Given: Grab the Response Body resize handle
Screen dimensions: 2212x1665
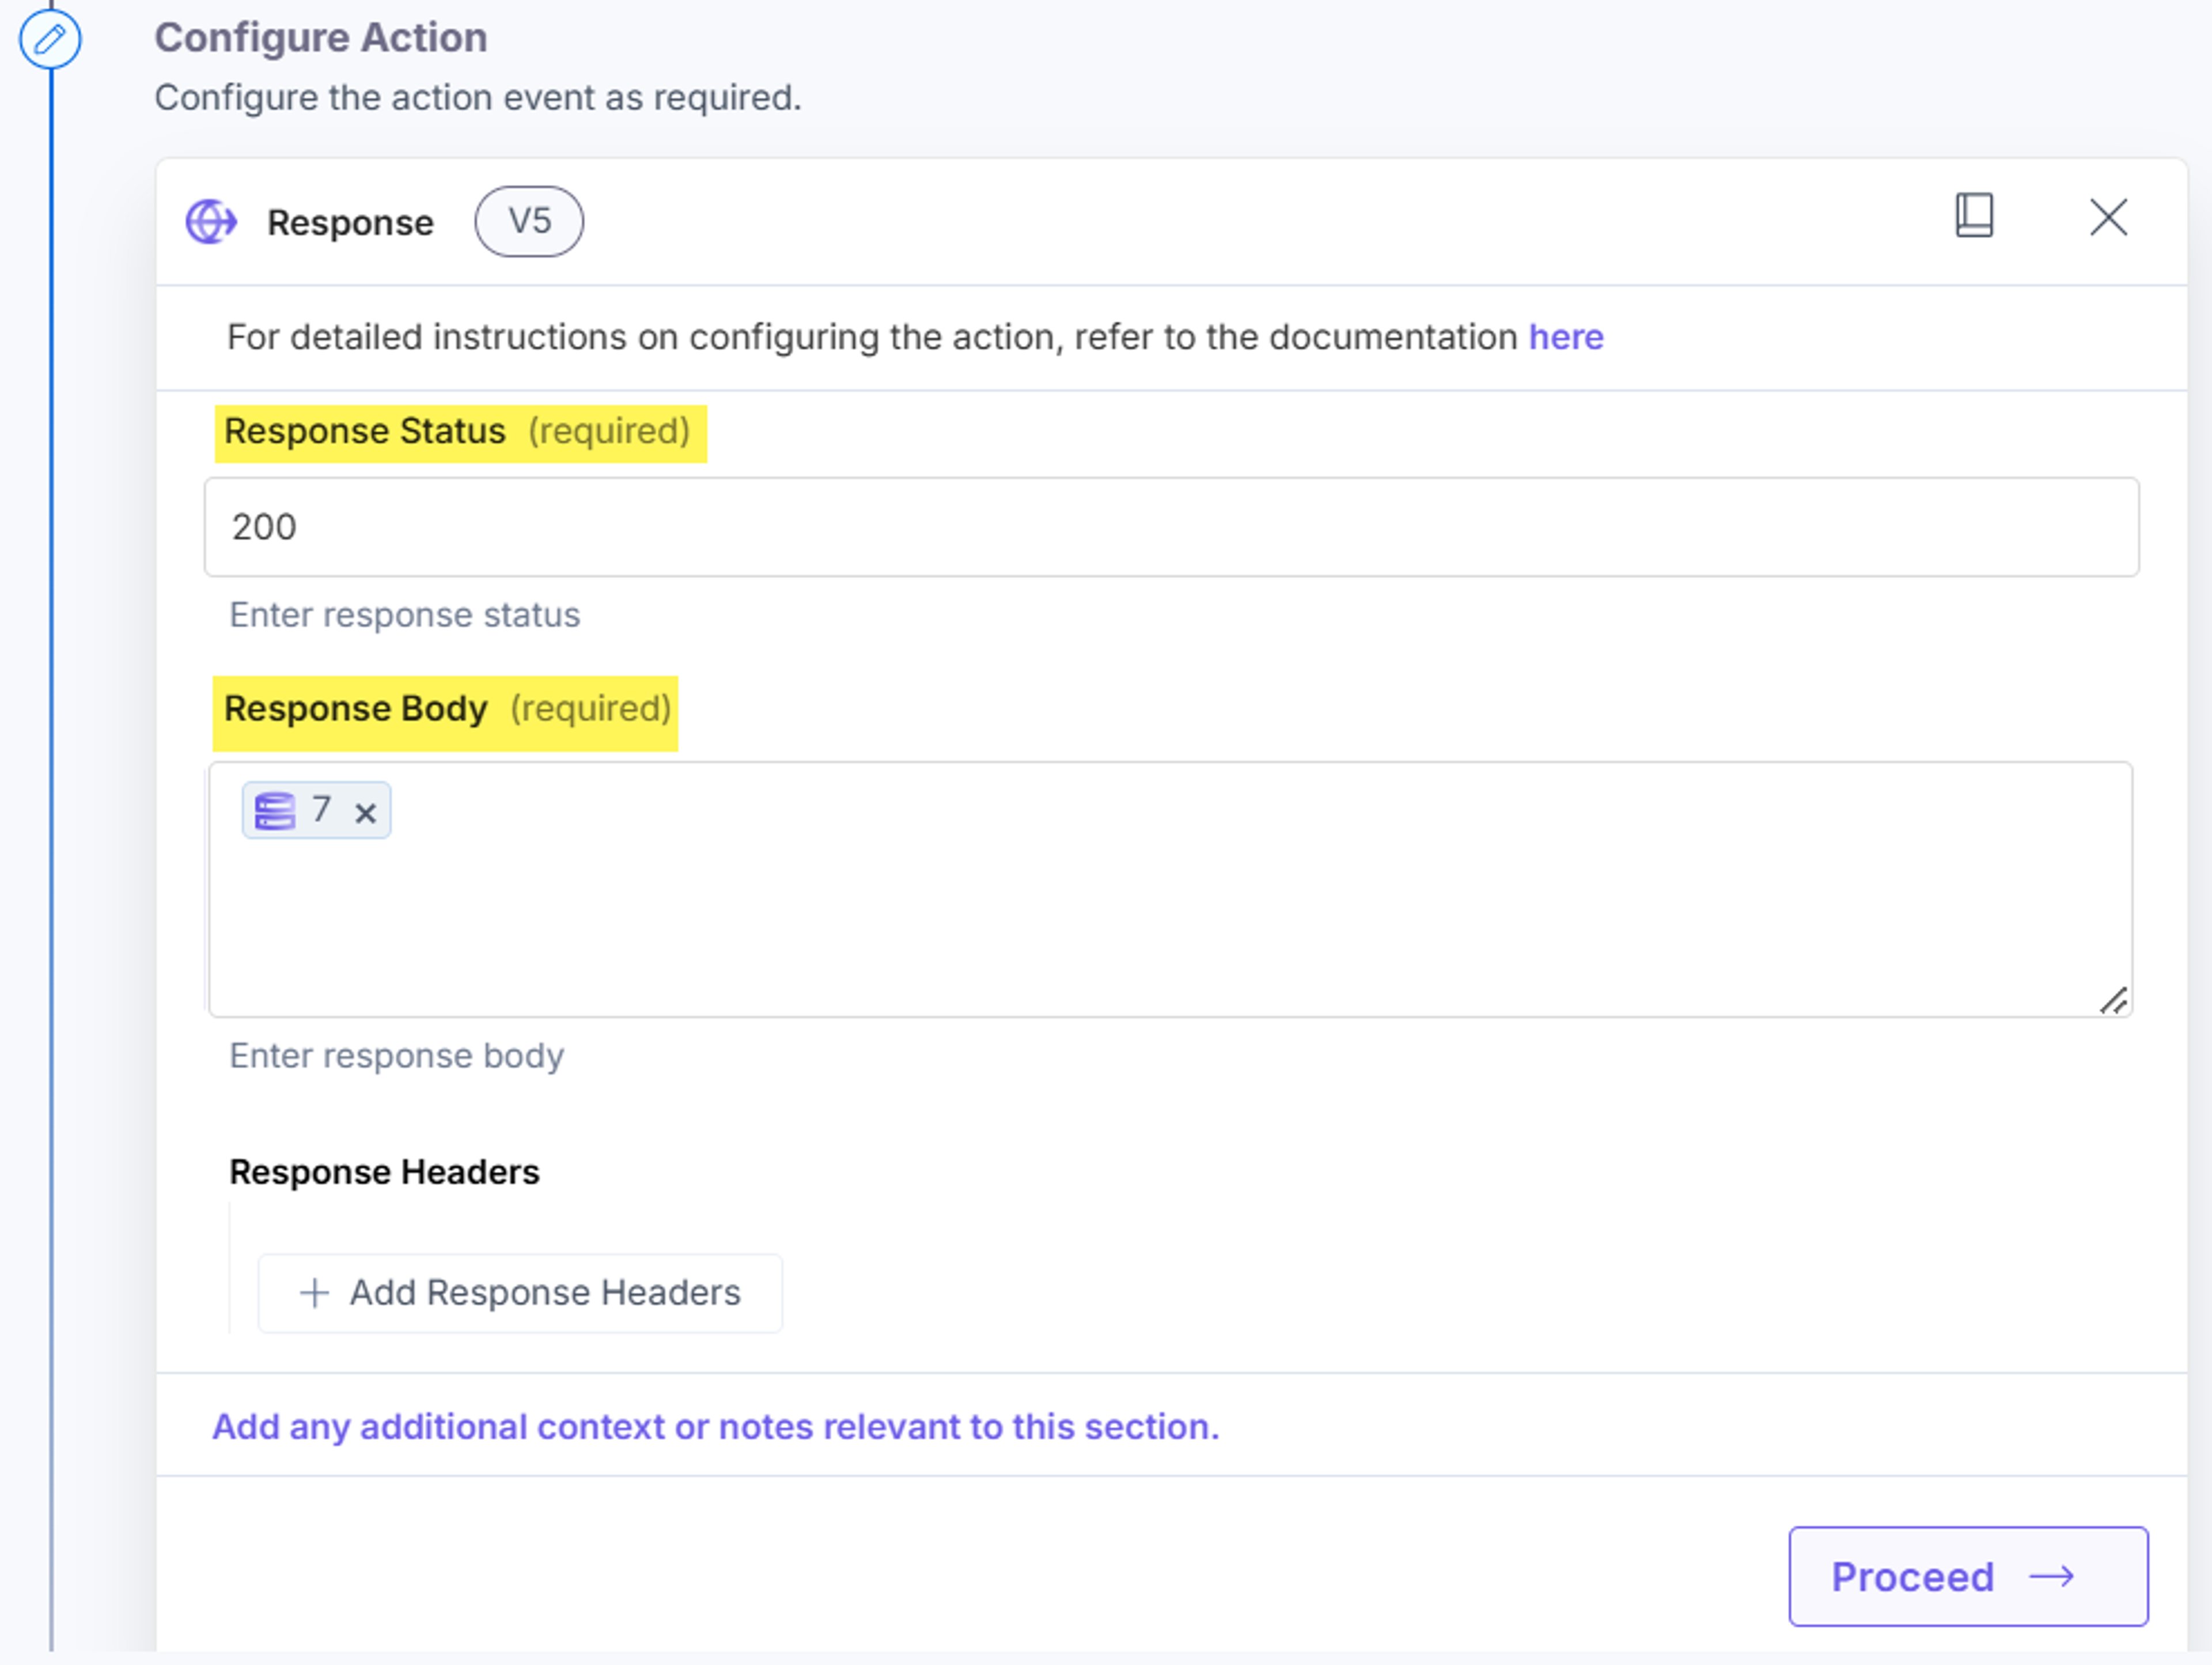Looking at the screenshot, I should [x=2113, y=1000].
